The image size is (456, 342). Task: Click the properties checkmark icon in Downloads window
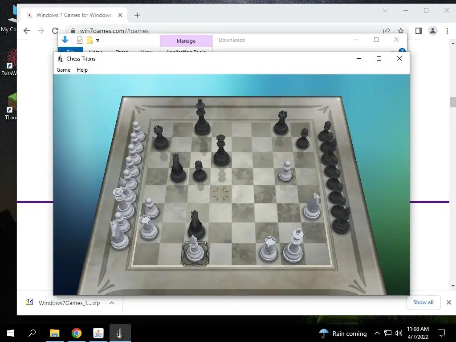coord(79,40)
